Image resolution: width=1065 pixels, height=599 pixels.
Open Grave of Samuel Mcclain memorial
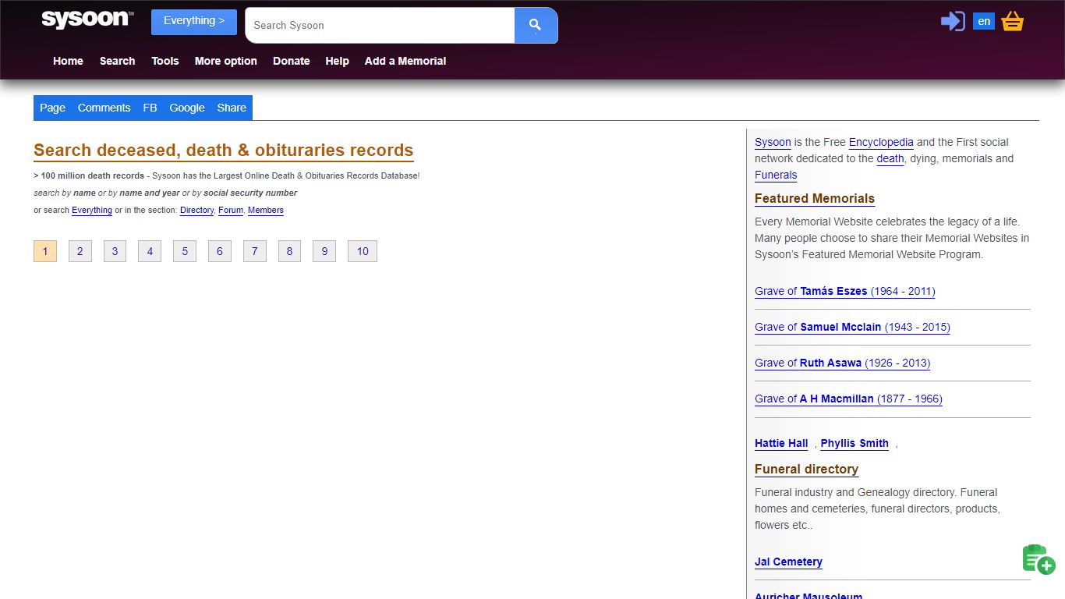coord(852,327)
